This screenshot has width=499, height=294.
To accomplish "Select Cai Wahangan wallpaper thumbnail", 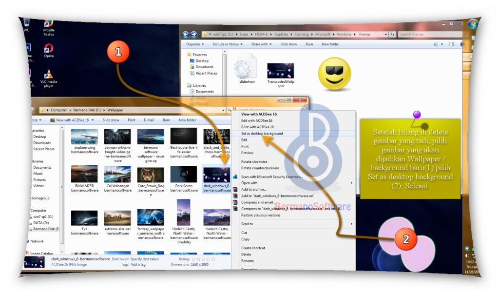I will click(x=117, y=179).
